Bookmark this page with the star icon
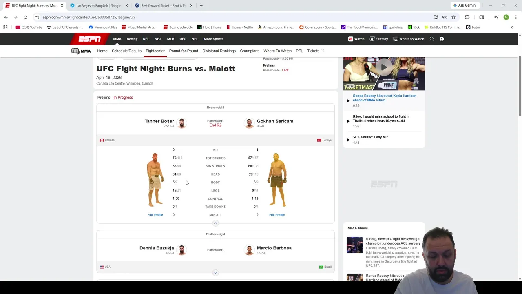Screen dimensions: 522x294 tap(453, 17)
